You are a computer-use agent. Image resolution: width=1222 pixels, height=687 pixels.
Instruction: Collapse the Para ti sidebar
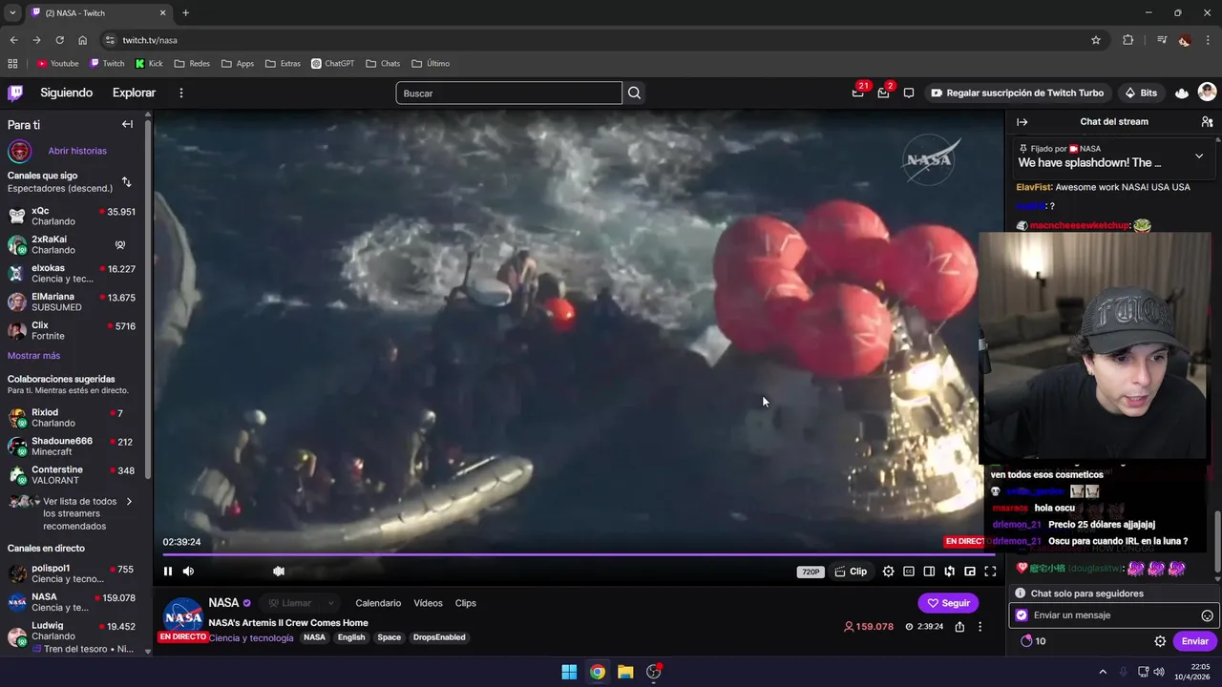(127, 124)
